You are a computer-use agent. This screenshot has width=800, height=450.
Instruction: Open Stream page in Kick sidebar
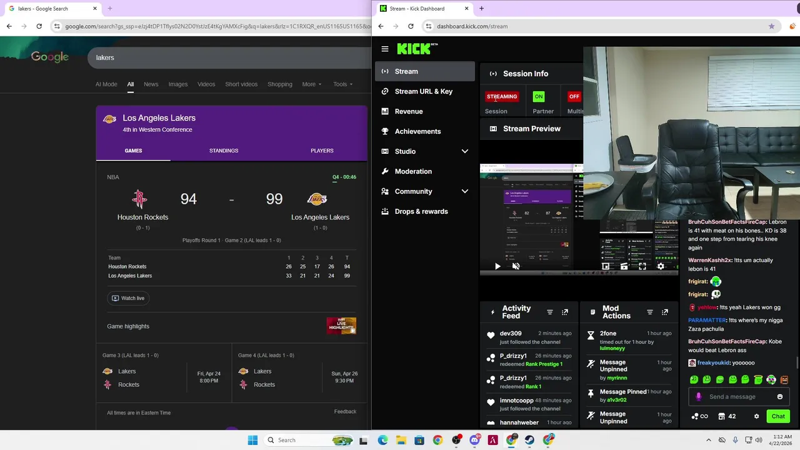pos(425,71)
